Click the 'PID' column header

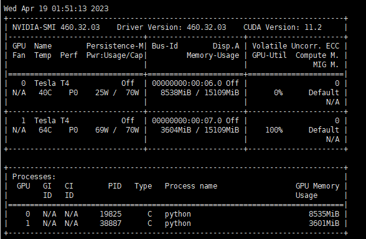115,186
